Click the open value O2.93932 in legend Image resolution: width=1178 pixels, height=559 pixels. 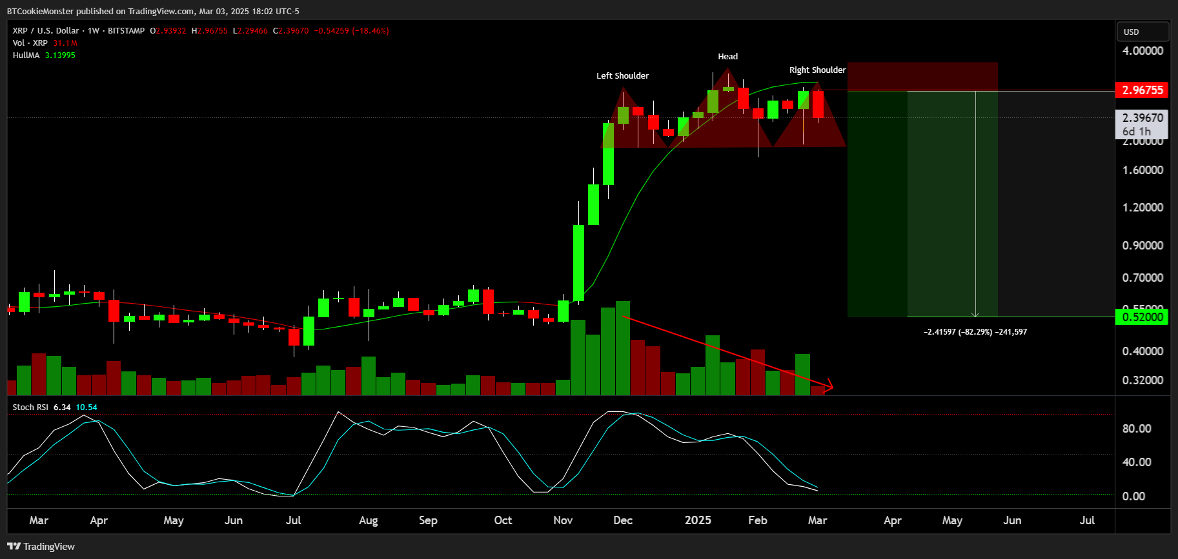pyautogui.click(x=168, y=30)
